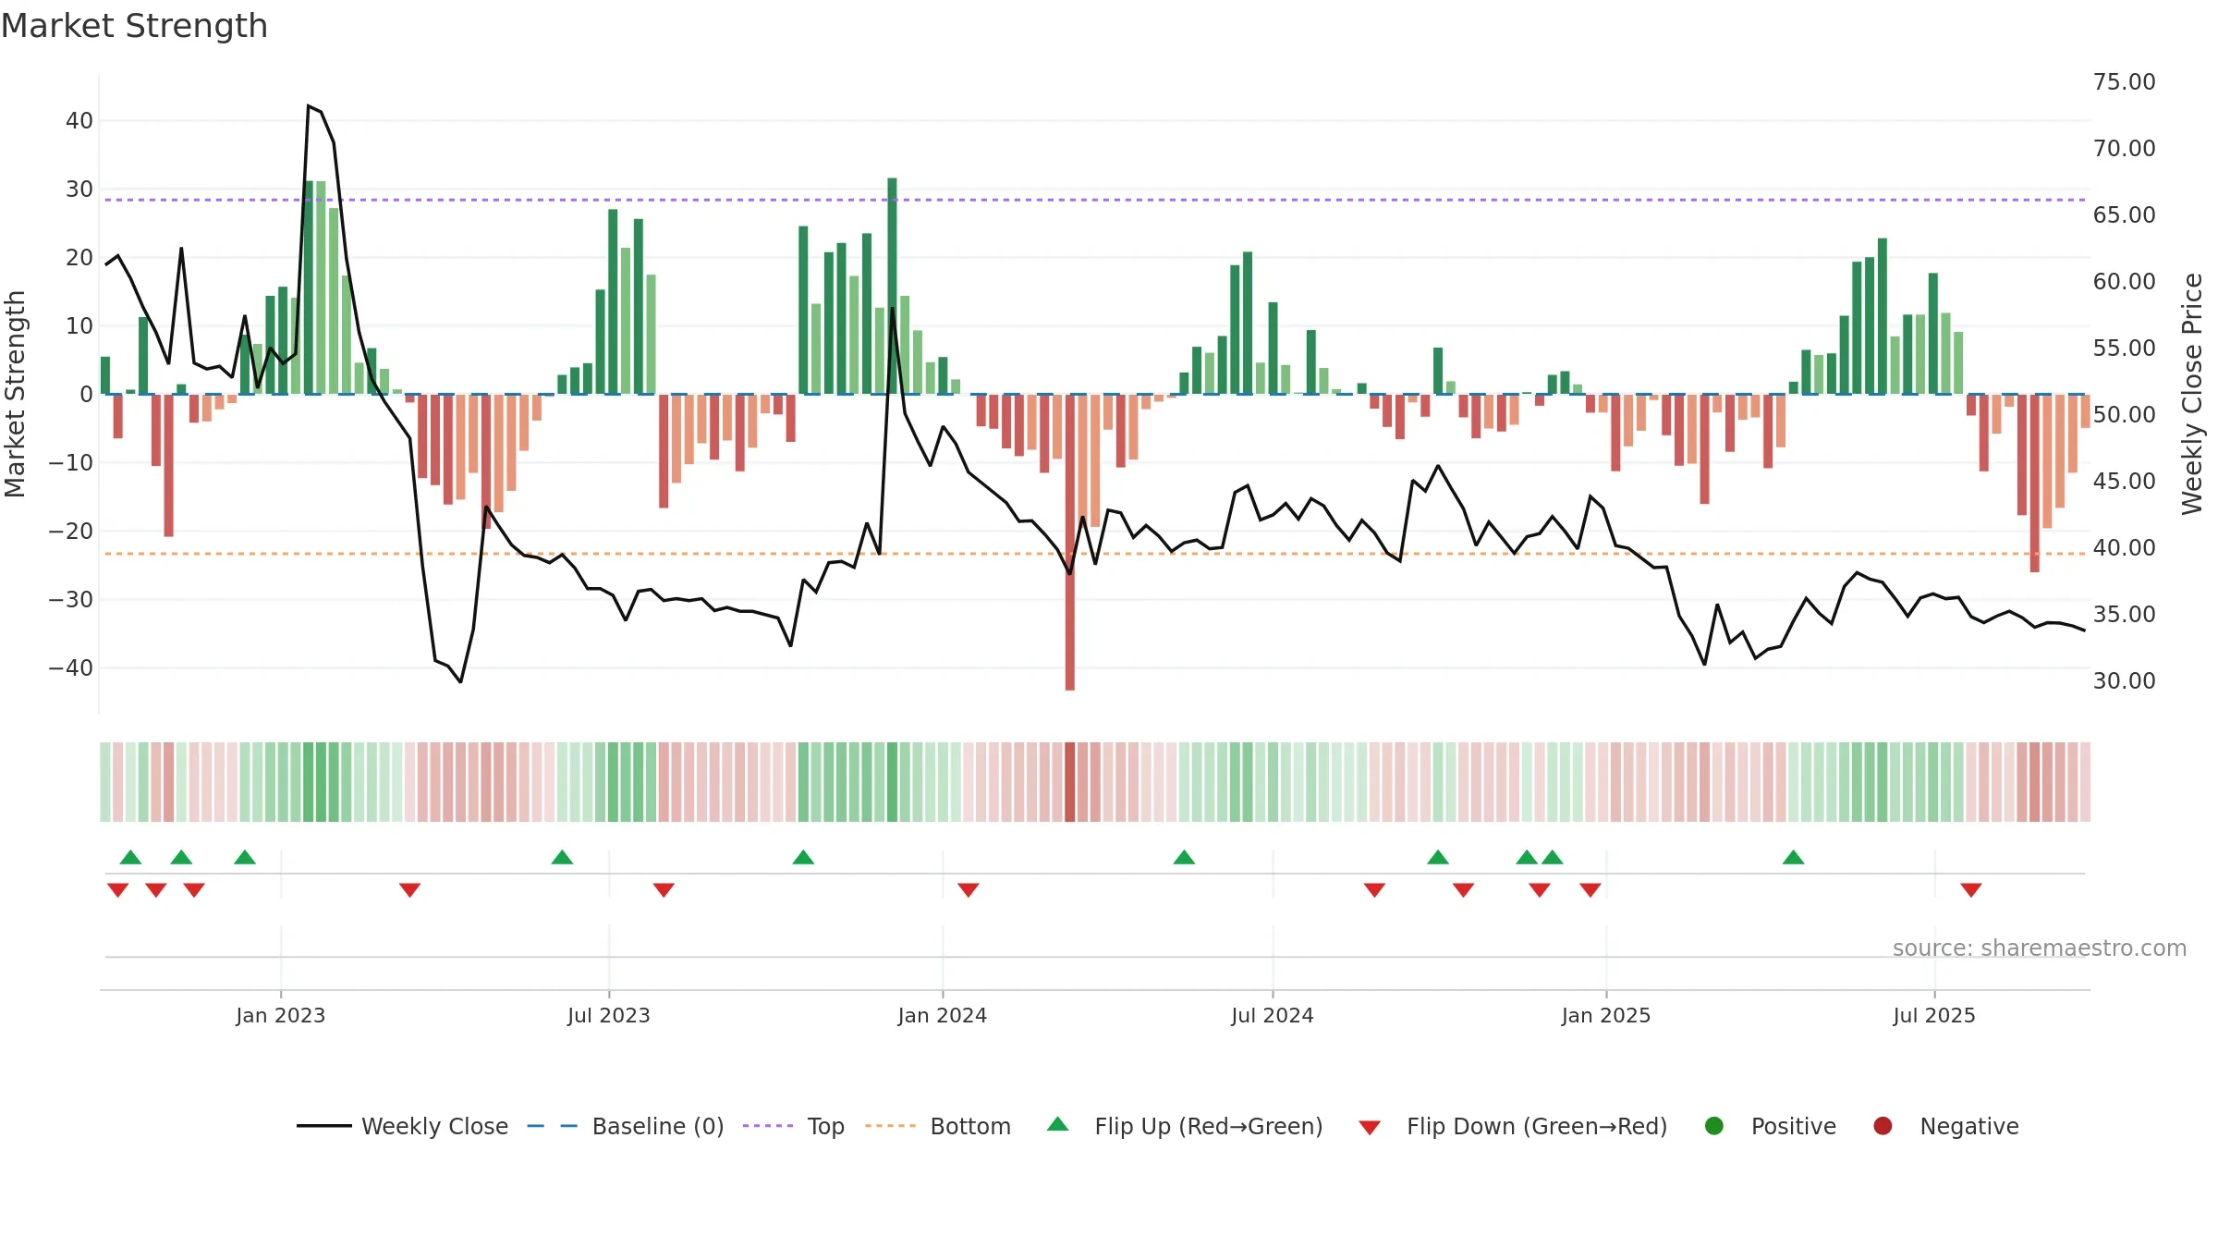Image resolution: width=2218 pixels, height=1248 pixels.
Task: Click the flip-up marker in April 2025
Action: point(1794,857)
